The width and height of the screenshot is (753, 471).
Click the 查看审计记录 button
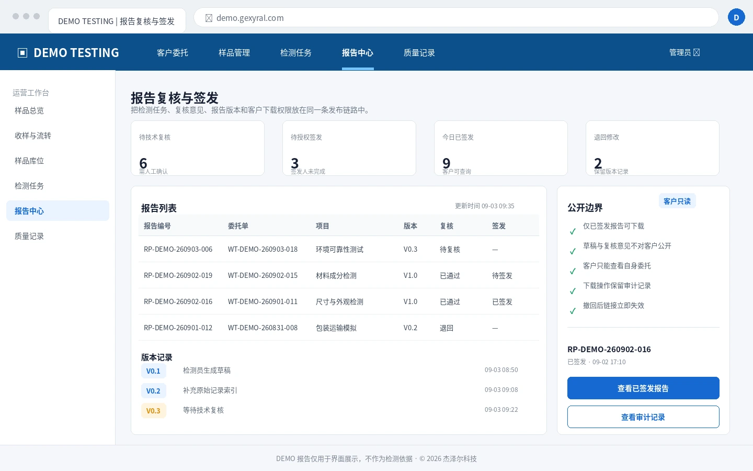[x=643, y=417]
